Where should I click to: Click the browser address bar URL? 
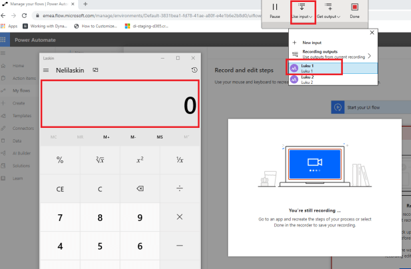pos(151,16)
